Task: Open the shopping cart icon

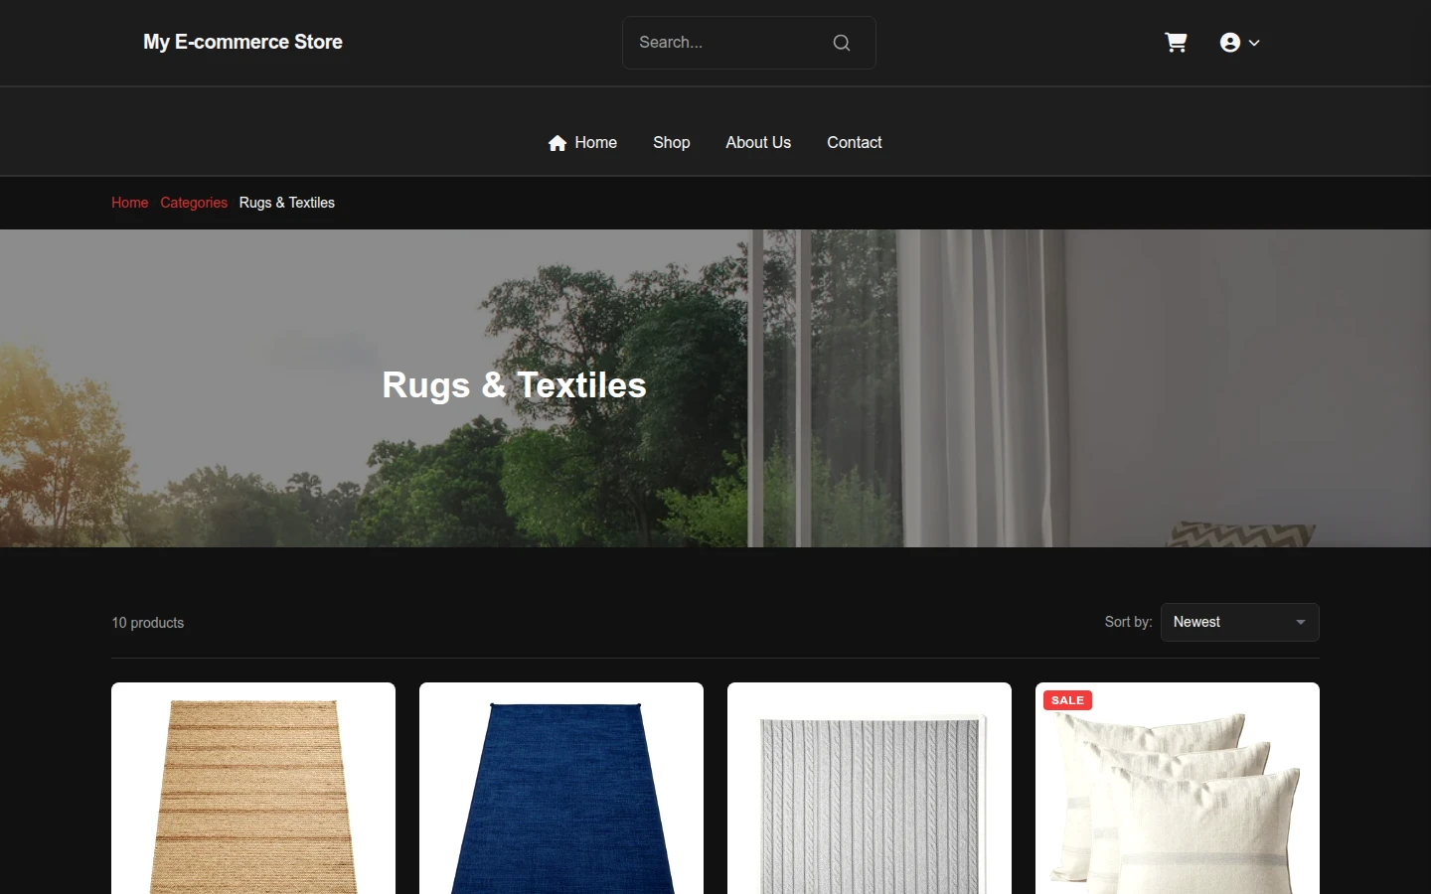Action: pyautogui.click(x=1176, y=43)
